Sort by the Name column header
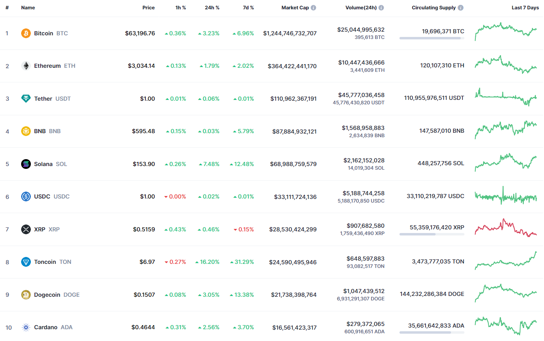This screenshot has width=544, height=341. pyautogui.click(x=28, y=8)
